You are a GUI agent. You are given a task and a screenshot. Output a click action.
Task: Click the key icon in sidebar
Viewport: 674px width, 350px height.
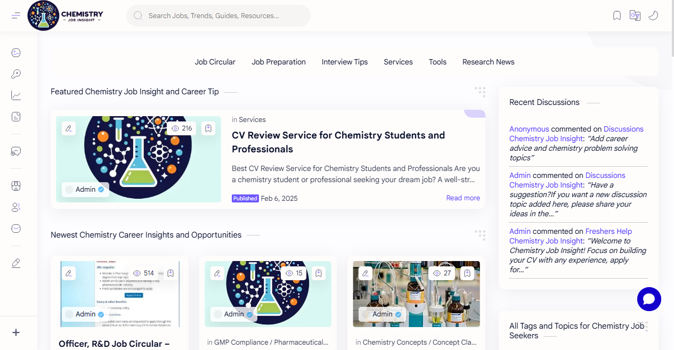tap(16, 74)
